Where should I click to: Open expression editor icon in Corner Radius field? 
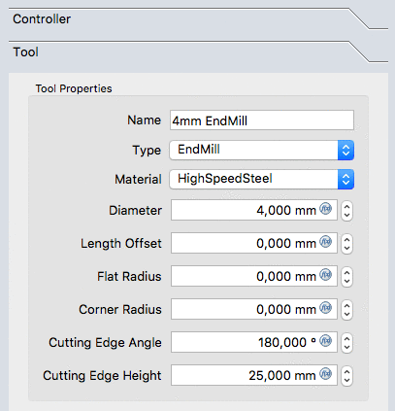click(326, 308)
